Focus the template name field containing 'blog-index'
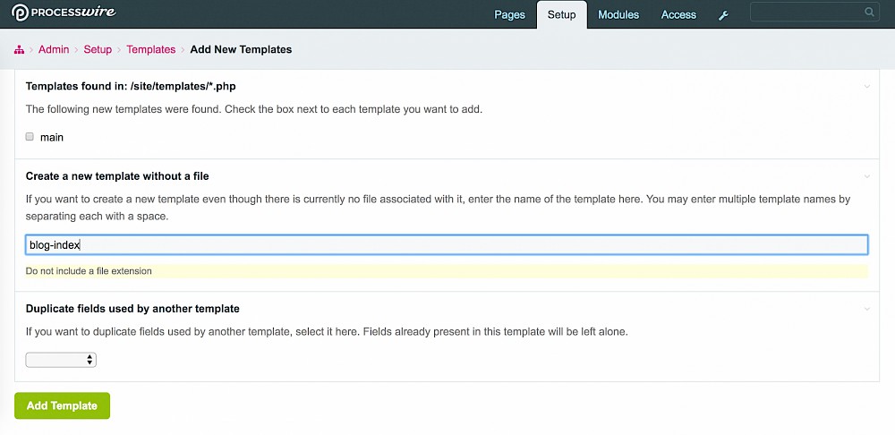 (446, 245)
